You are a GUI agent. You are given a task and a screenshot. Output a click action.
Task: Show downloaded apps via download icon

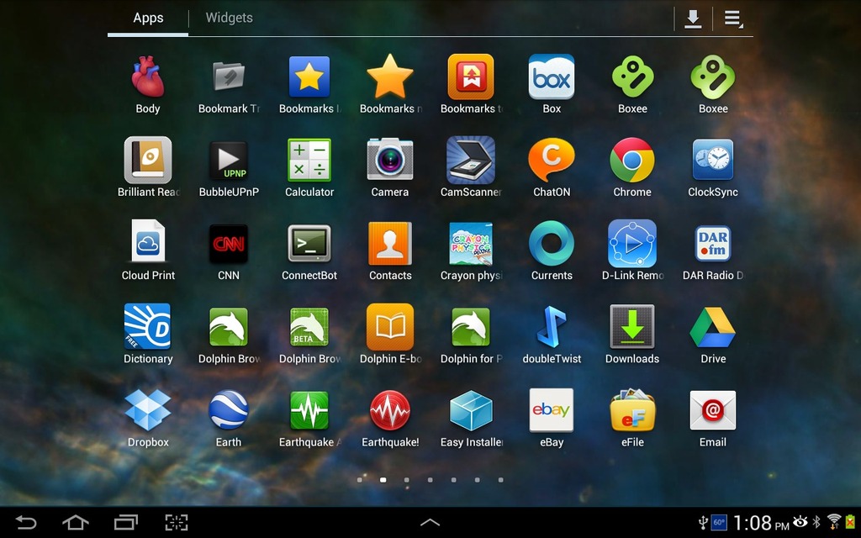(693, 18)
